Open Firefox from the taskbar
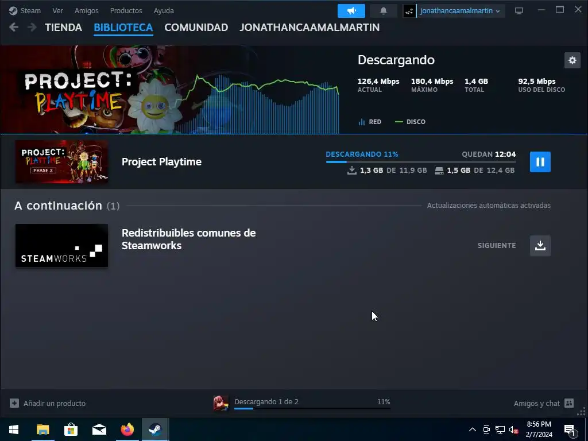The width and height of the screenshot is (588, 441). [127, 430]
